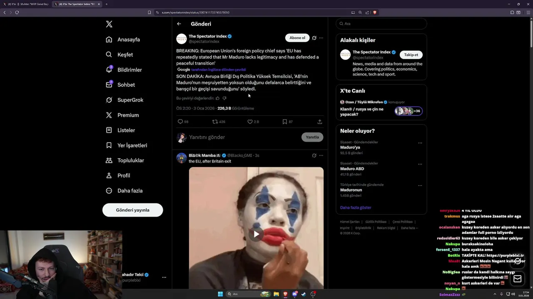Open the Ozan / Tüylü Mikrofon live space
Image resolution: width=533 pixels, height=299 pixels.
[381, 108]
